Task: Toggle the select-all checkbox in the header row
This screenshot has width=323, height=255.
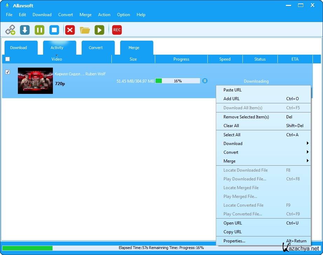Action: coord(8,59)
